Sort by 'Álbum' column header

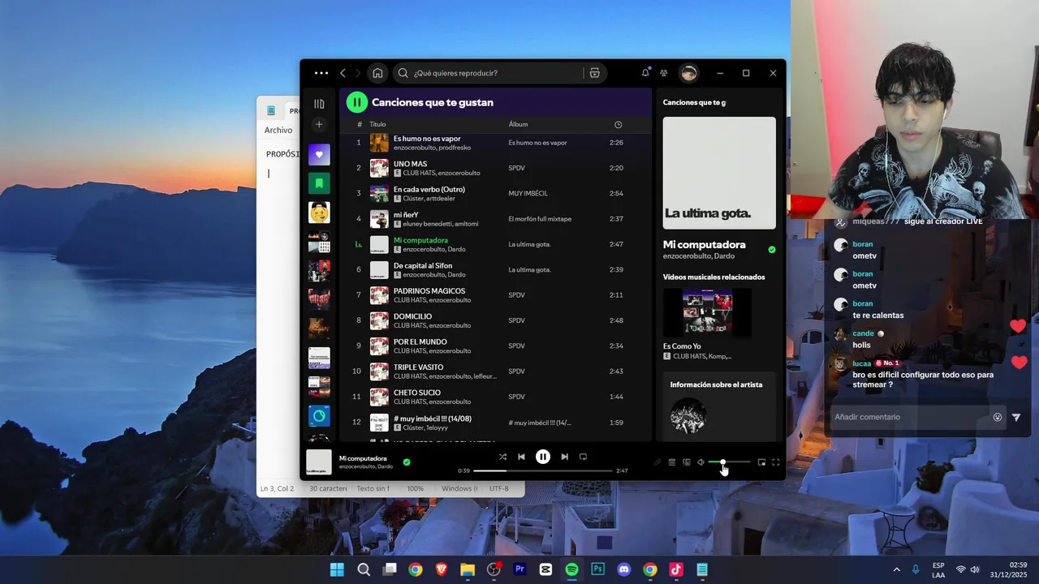(x=518, y=124)
